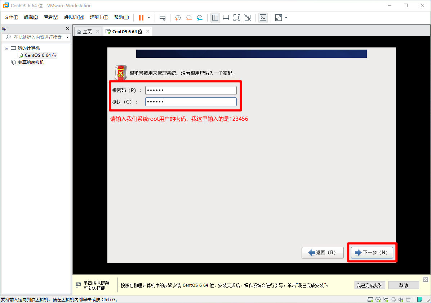Click the 下一步 (N) button
This screenshot has width=431, height=303.
[372, 253]
